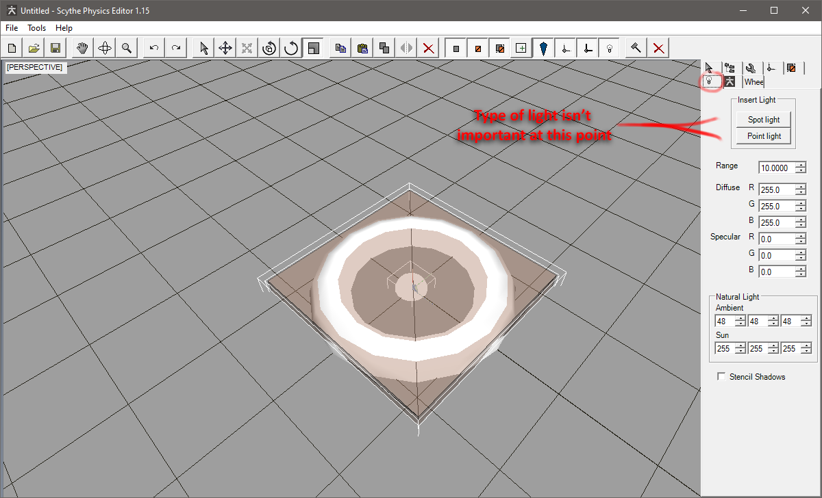
Task: Paste using the clipboard icon
Action: coord(362,48)
